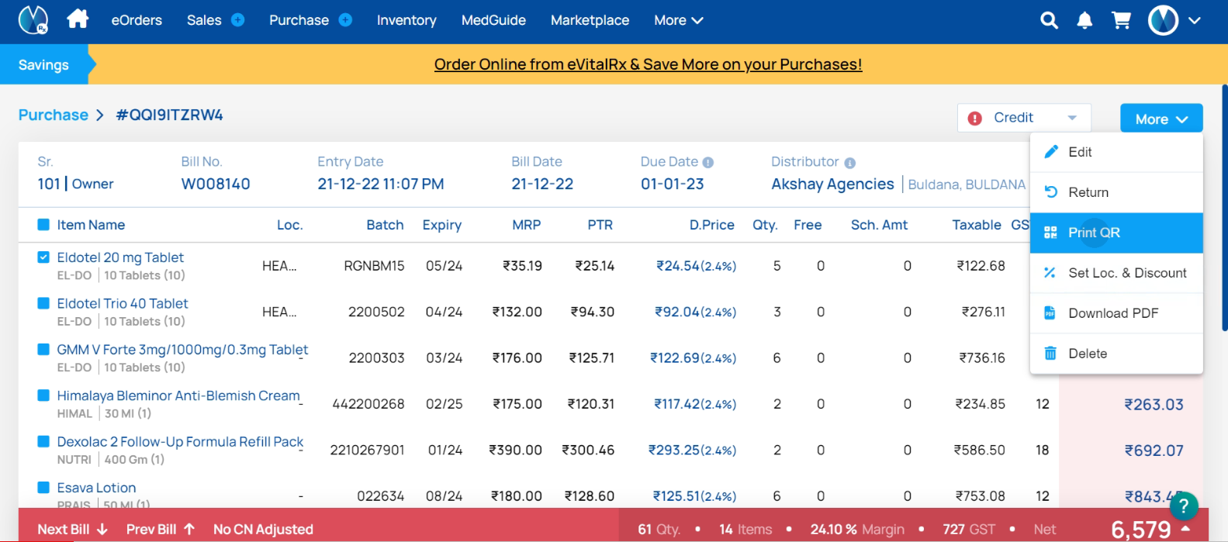1228x542 pixels.
Task: Click the Order Online from eVitalRx banner link
Action: [648, 64]
